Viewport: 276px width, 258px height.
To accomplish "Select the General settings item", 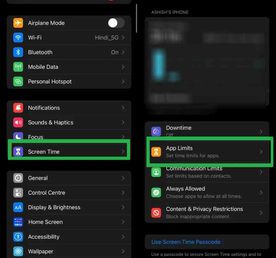I will tap(69, 178).
